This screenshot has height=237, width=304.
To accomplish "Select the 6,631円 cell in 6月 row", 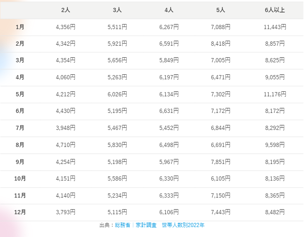I will point(169,111).
